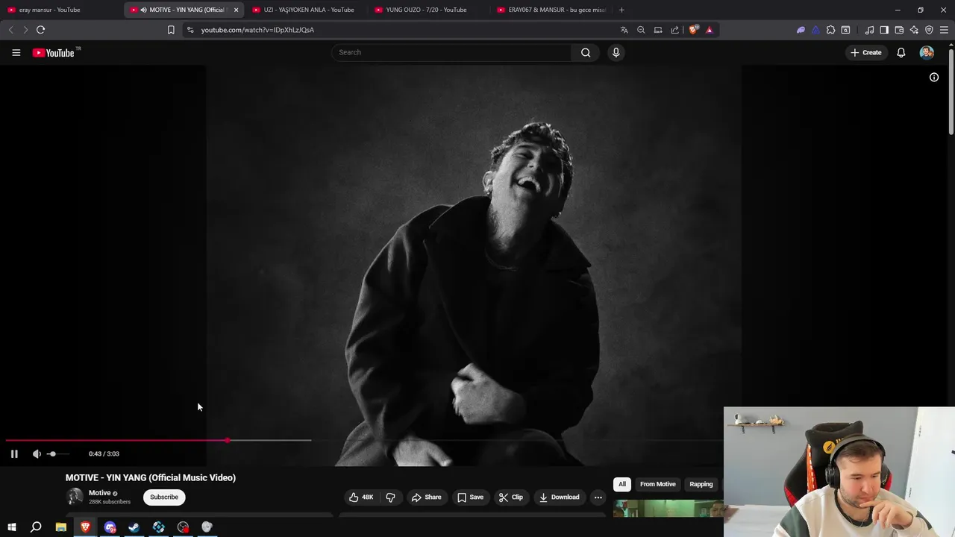955x537 pixels.
Task: Open more actions three-dot menu
Action: tap(598, 497)
